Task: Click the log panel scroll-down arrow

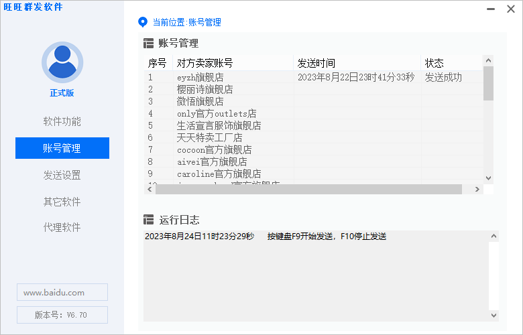Action: (x=493, y=316)
